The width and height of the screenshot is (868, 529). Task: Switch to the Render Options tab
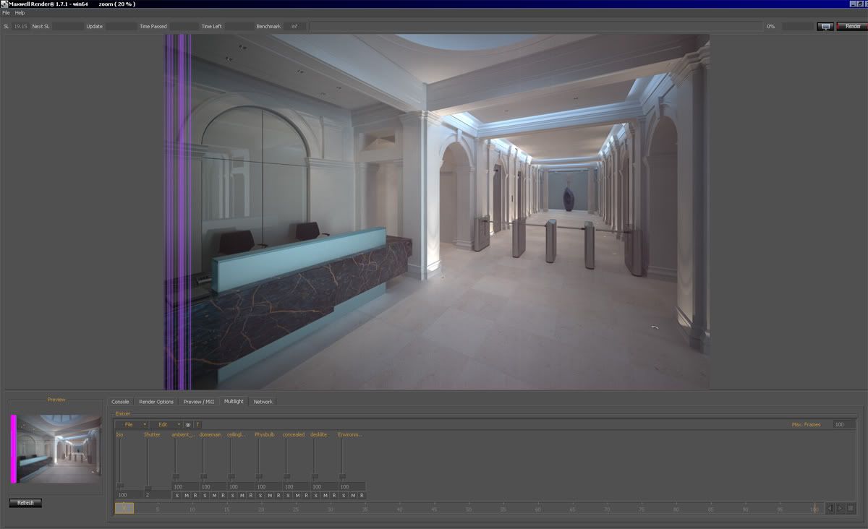coord(156,402)
